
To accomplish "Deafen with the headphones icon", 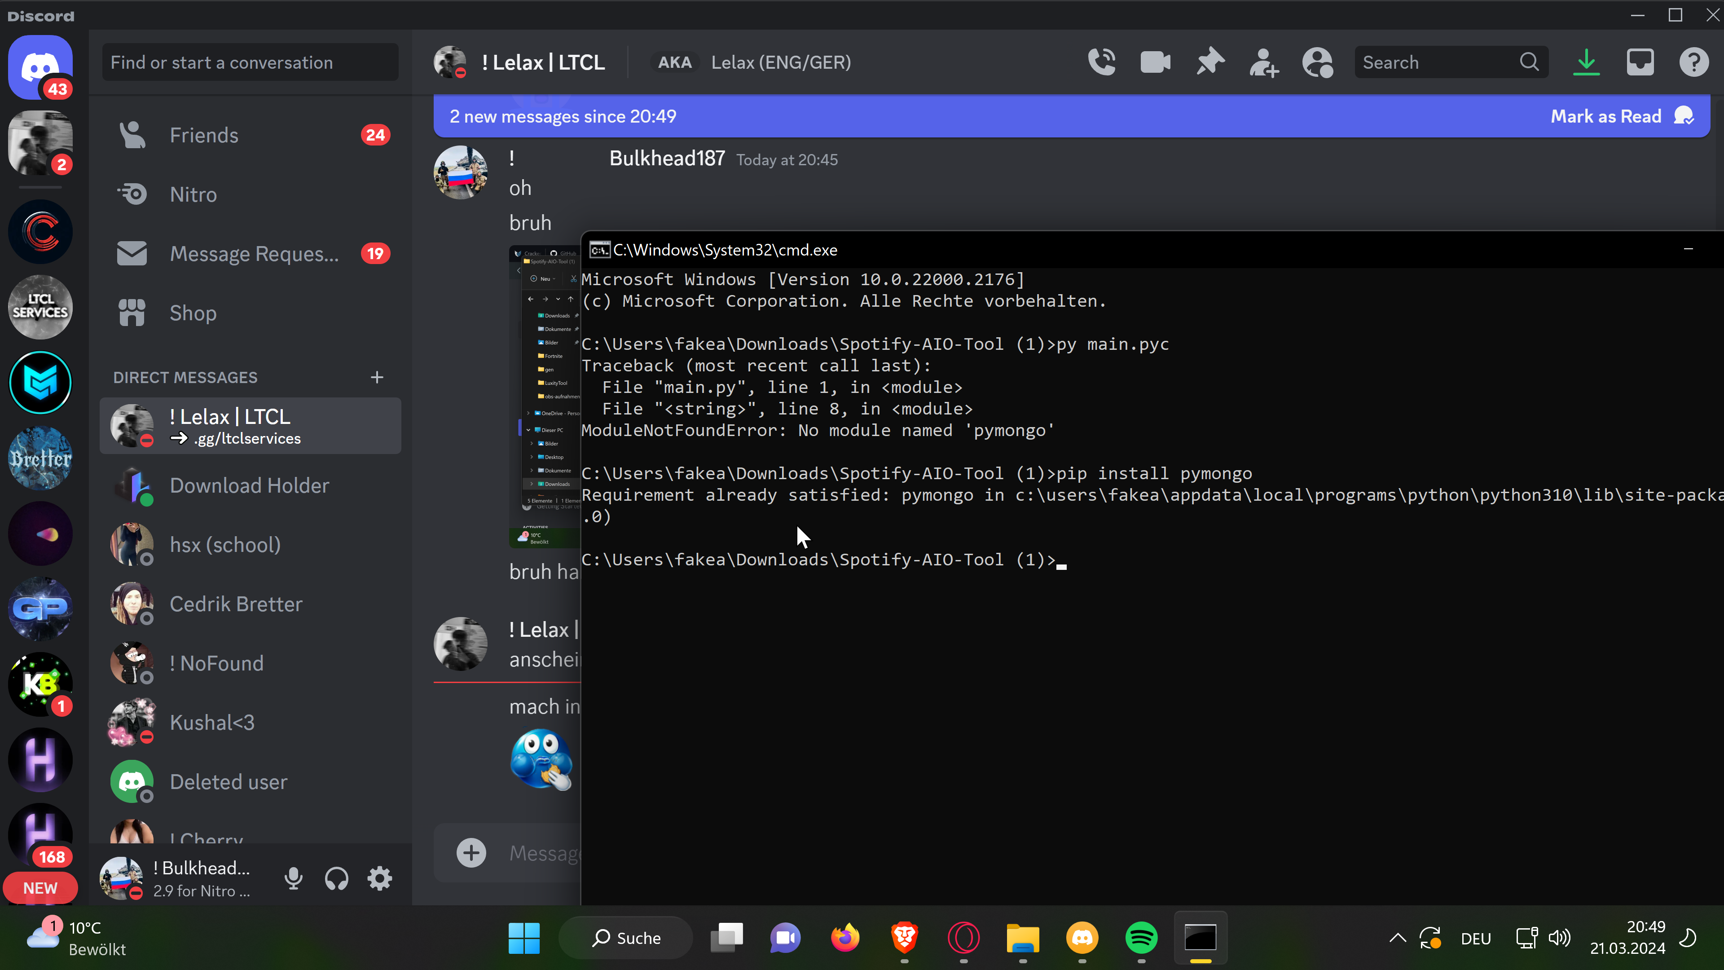I will point(337,878).
